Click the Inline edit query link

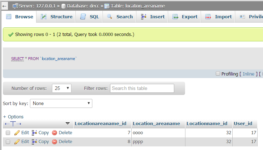click(x=249, y=74)
